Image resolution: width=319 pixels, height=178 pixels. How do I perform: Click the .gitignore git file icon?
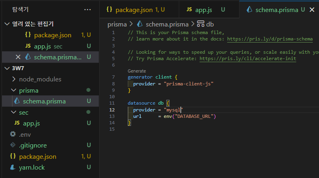13,145
